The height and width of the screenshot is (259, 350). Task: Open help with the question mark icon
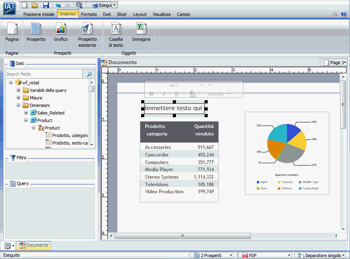(x=344, y=14)
